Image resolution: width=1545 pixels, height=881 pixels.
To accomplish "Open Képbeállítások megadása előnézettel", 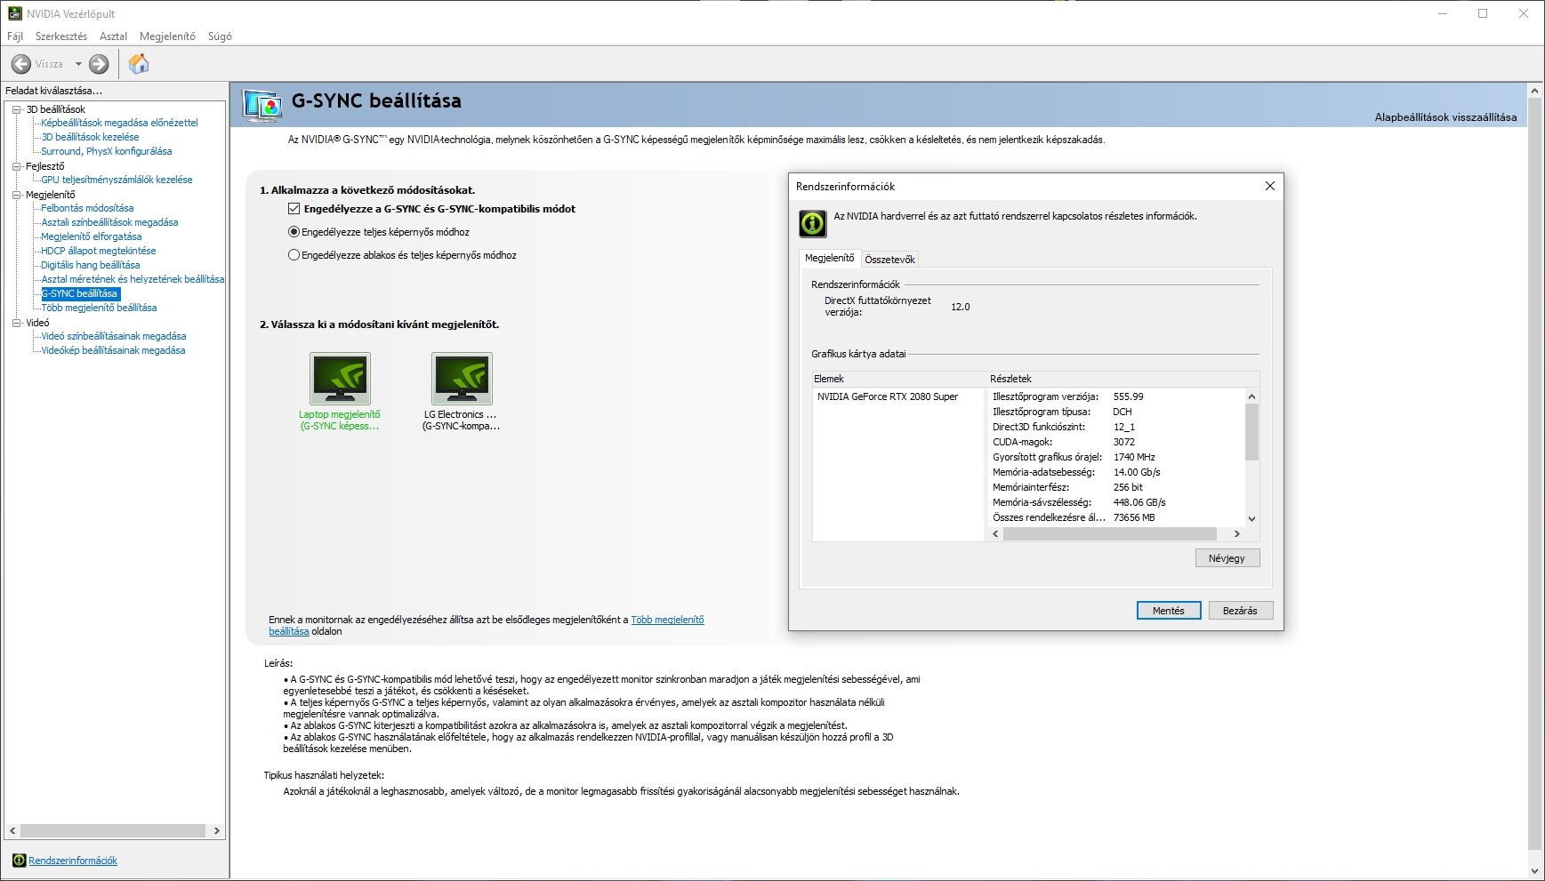I will pyautogui.click(x=119, y=123).
